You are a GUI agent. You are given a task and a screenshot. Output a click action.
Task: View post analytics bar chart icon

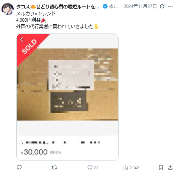(125, 168)
